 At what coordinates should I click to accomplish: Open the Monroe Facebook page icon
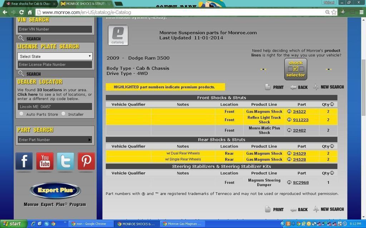(x=24, y=161)
